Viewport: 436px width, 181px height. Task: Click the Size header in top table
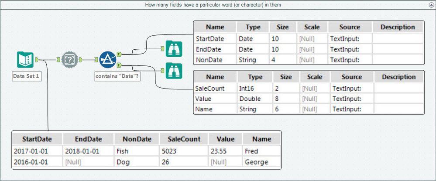click(x=283, y=27)
